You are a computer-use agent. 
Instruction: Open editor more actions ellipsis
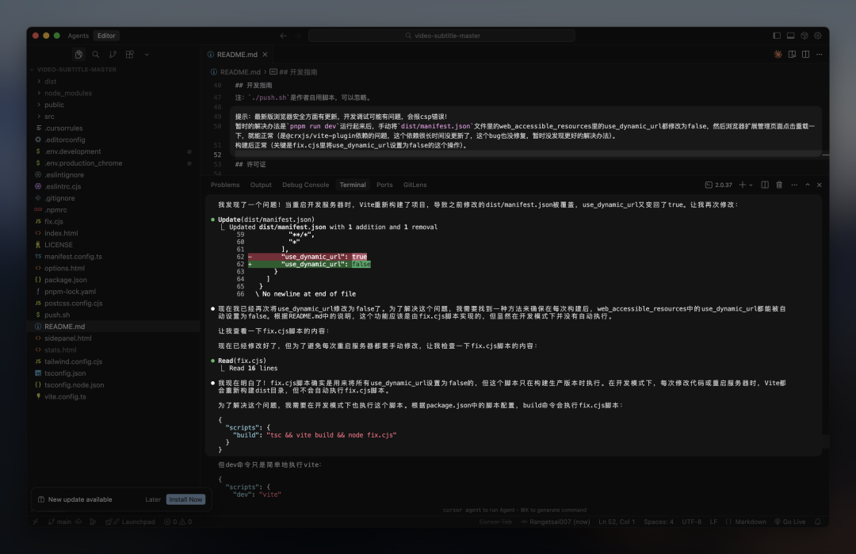point(820,54)
